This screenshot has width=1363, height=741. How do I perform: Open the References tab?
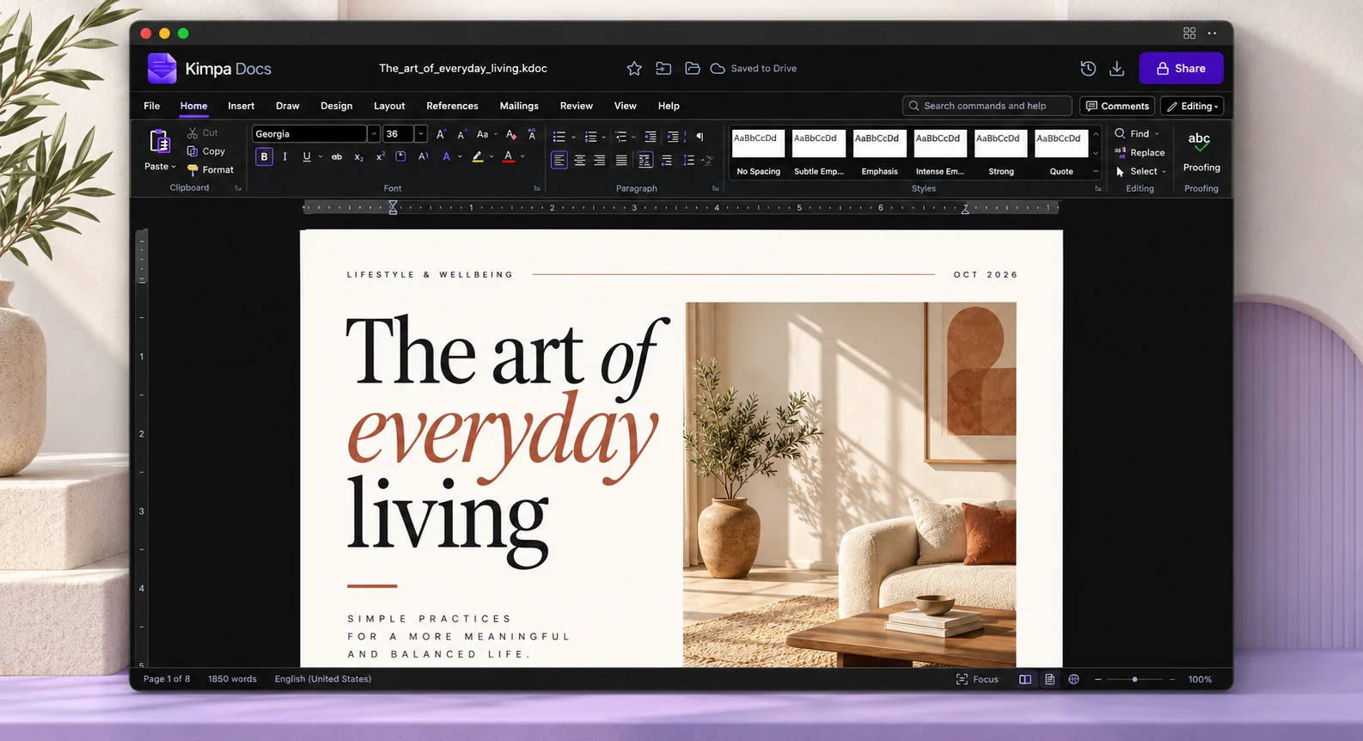pyautogui.click(x=452, y=107)
